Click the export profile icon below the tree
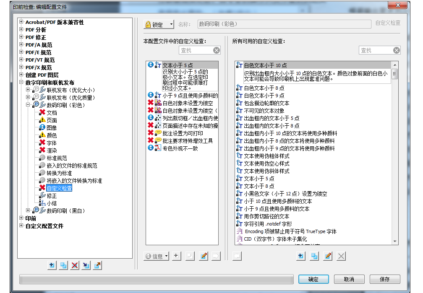423x293 pixels. [97, 265]
